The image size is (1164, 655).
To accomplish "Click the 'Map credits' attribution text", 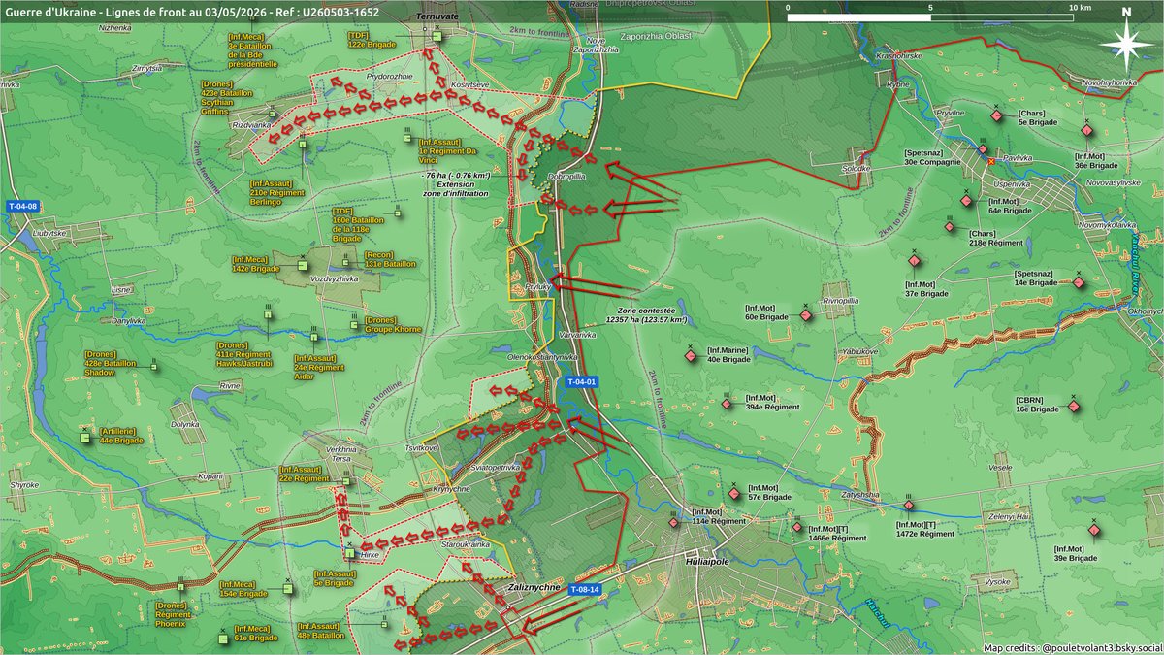I will coord(1071,647).
